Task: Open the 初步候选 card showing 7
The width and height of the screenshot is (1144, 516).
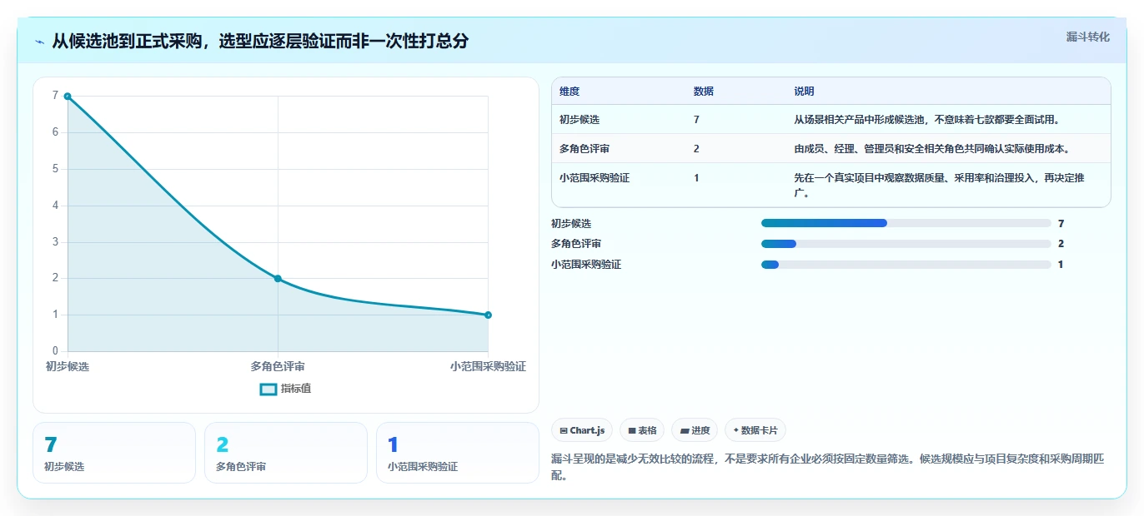Action: click(x=114, y=453)
